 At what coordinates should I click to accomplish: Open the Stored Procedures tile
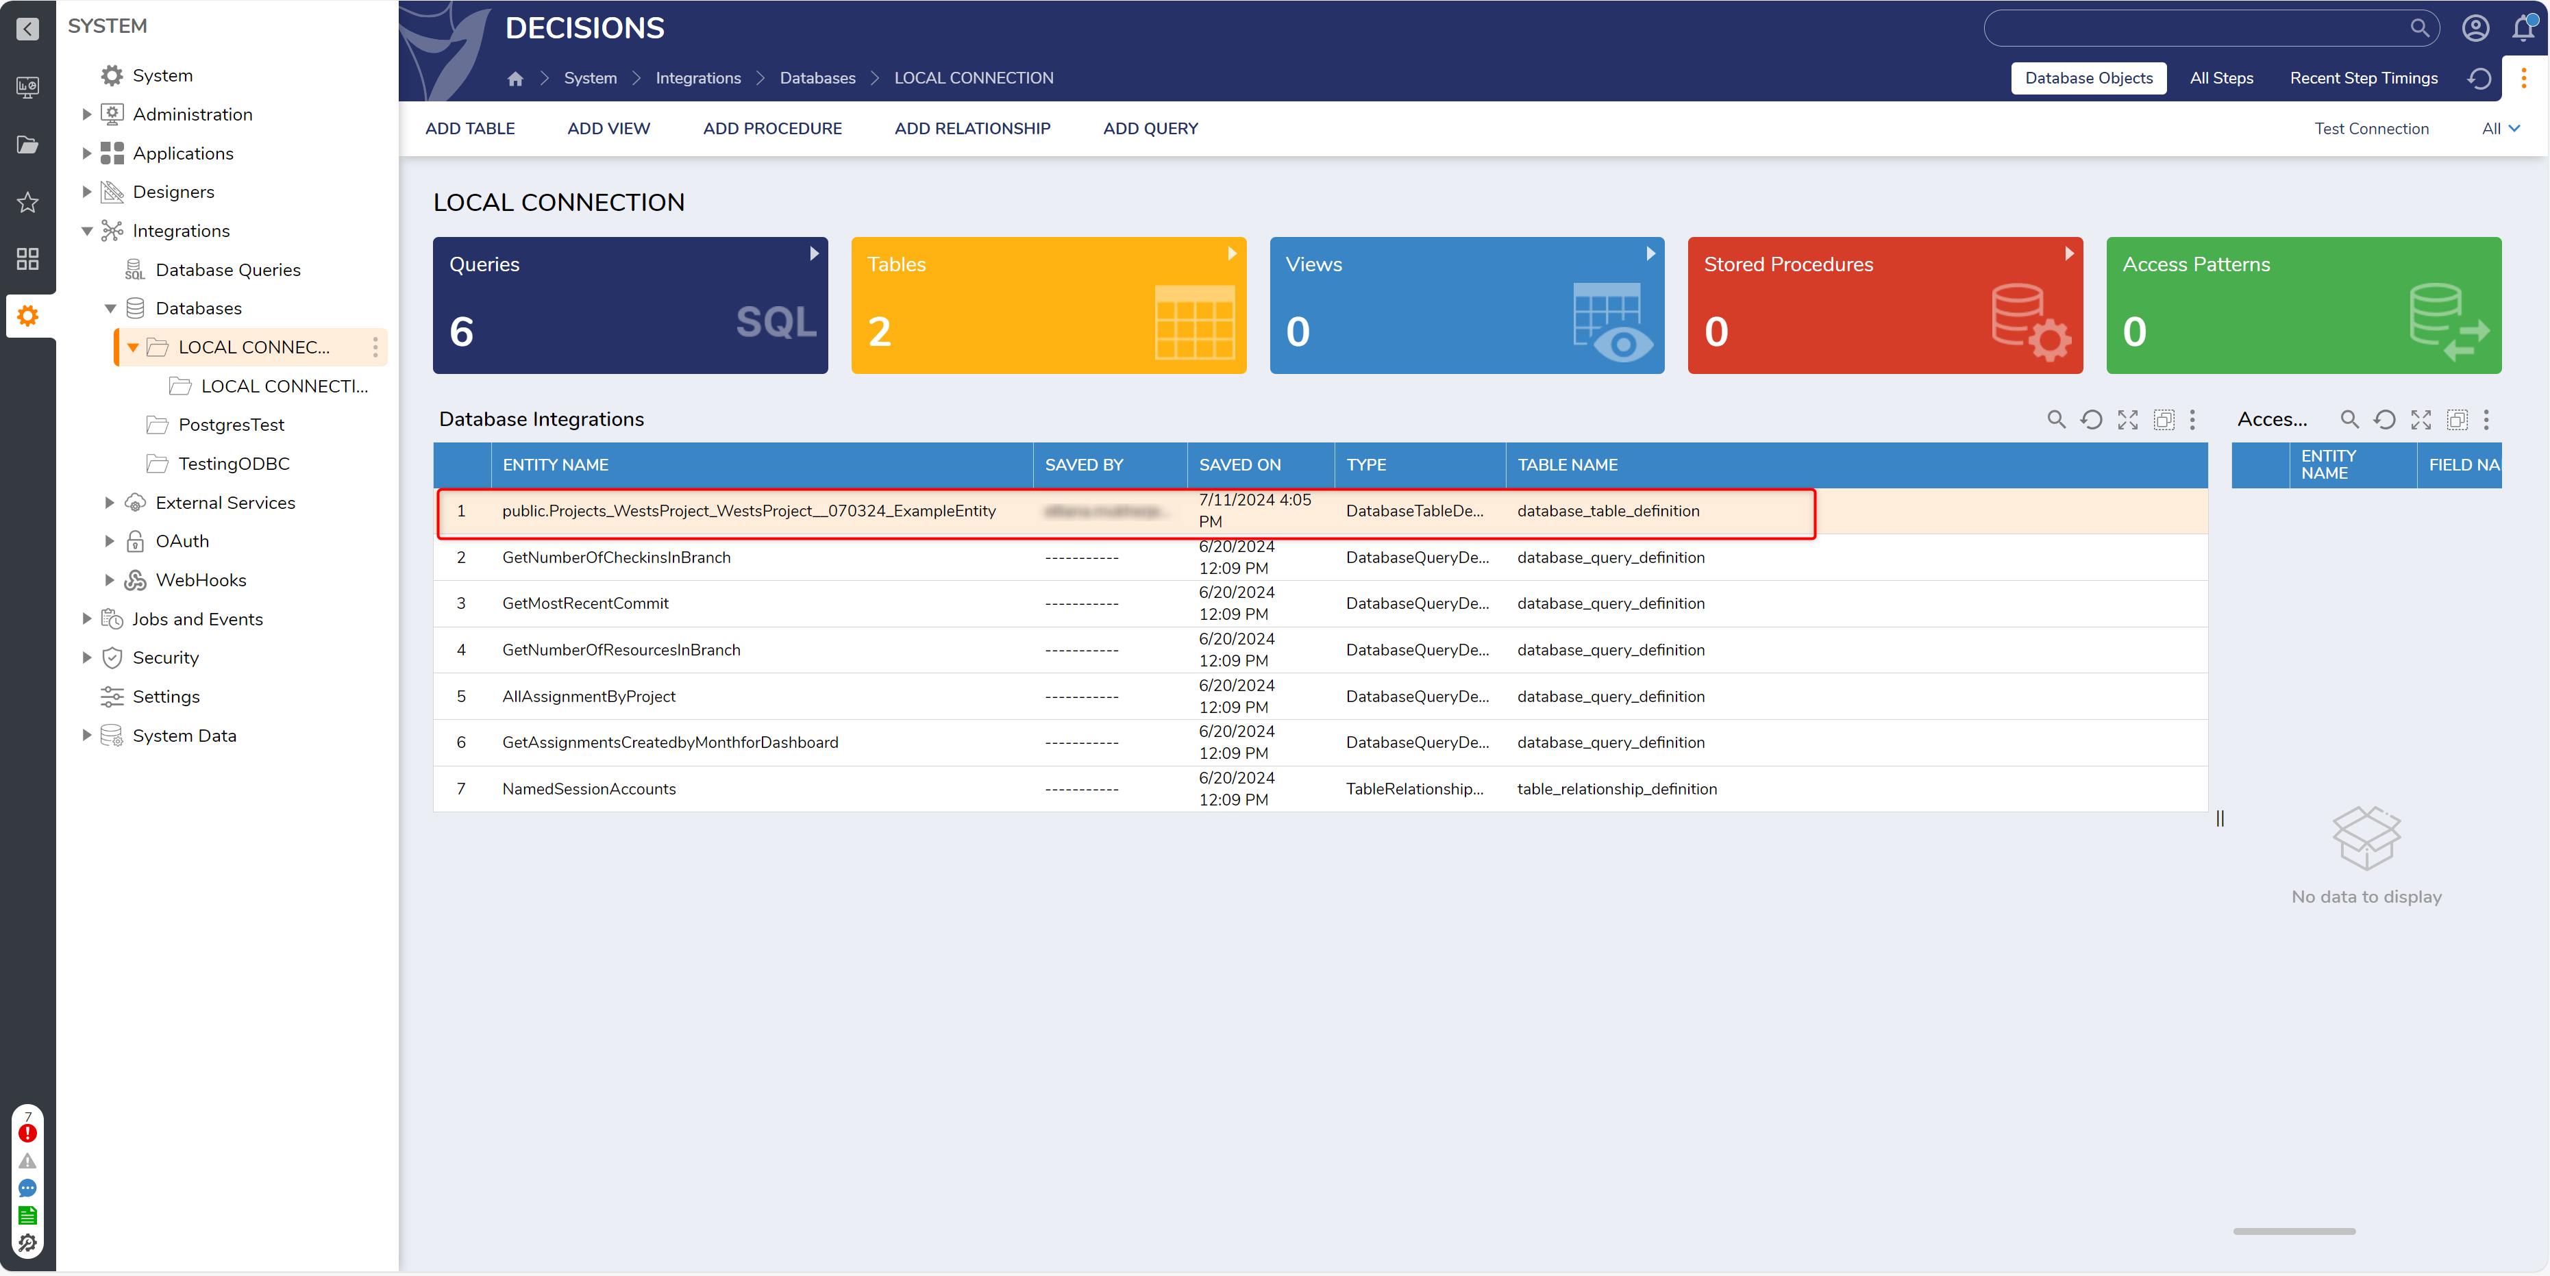1885,306
